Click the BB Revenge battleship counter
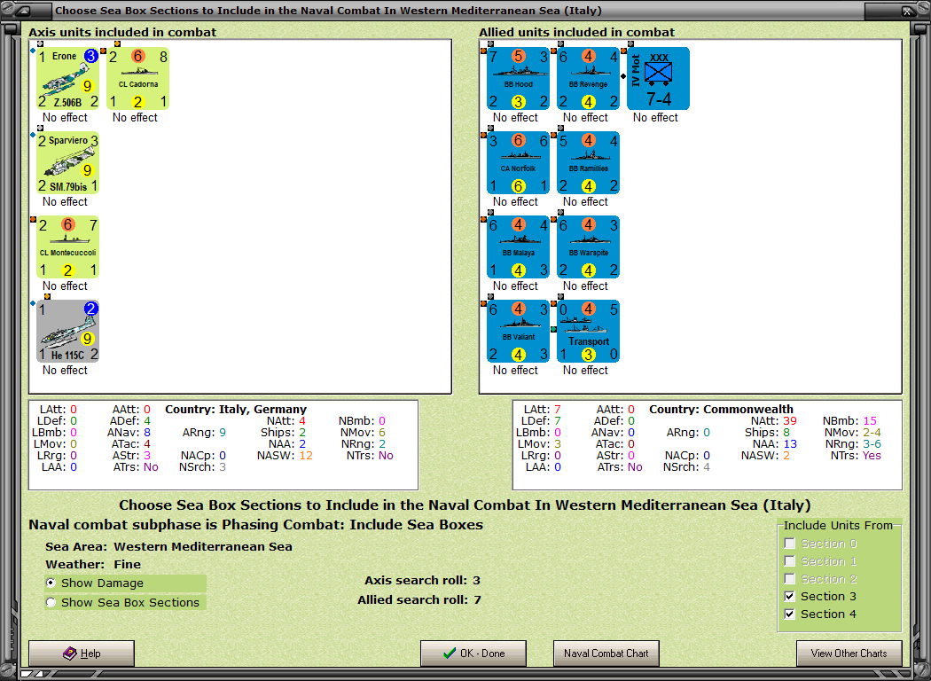The width and height of the screenshot is (931, 681). tap(589, 78)
